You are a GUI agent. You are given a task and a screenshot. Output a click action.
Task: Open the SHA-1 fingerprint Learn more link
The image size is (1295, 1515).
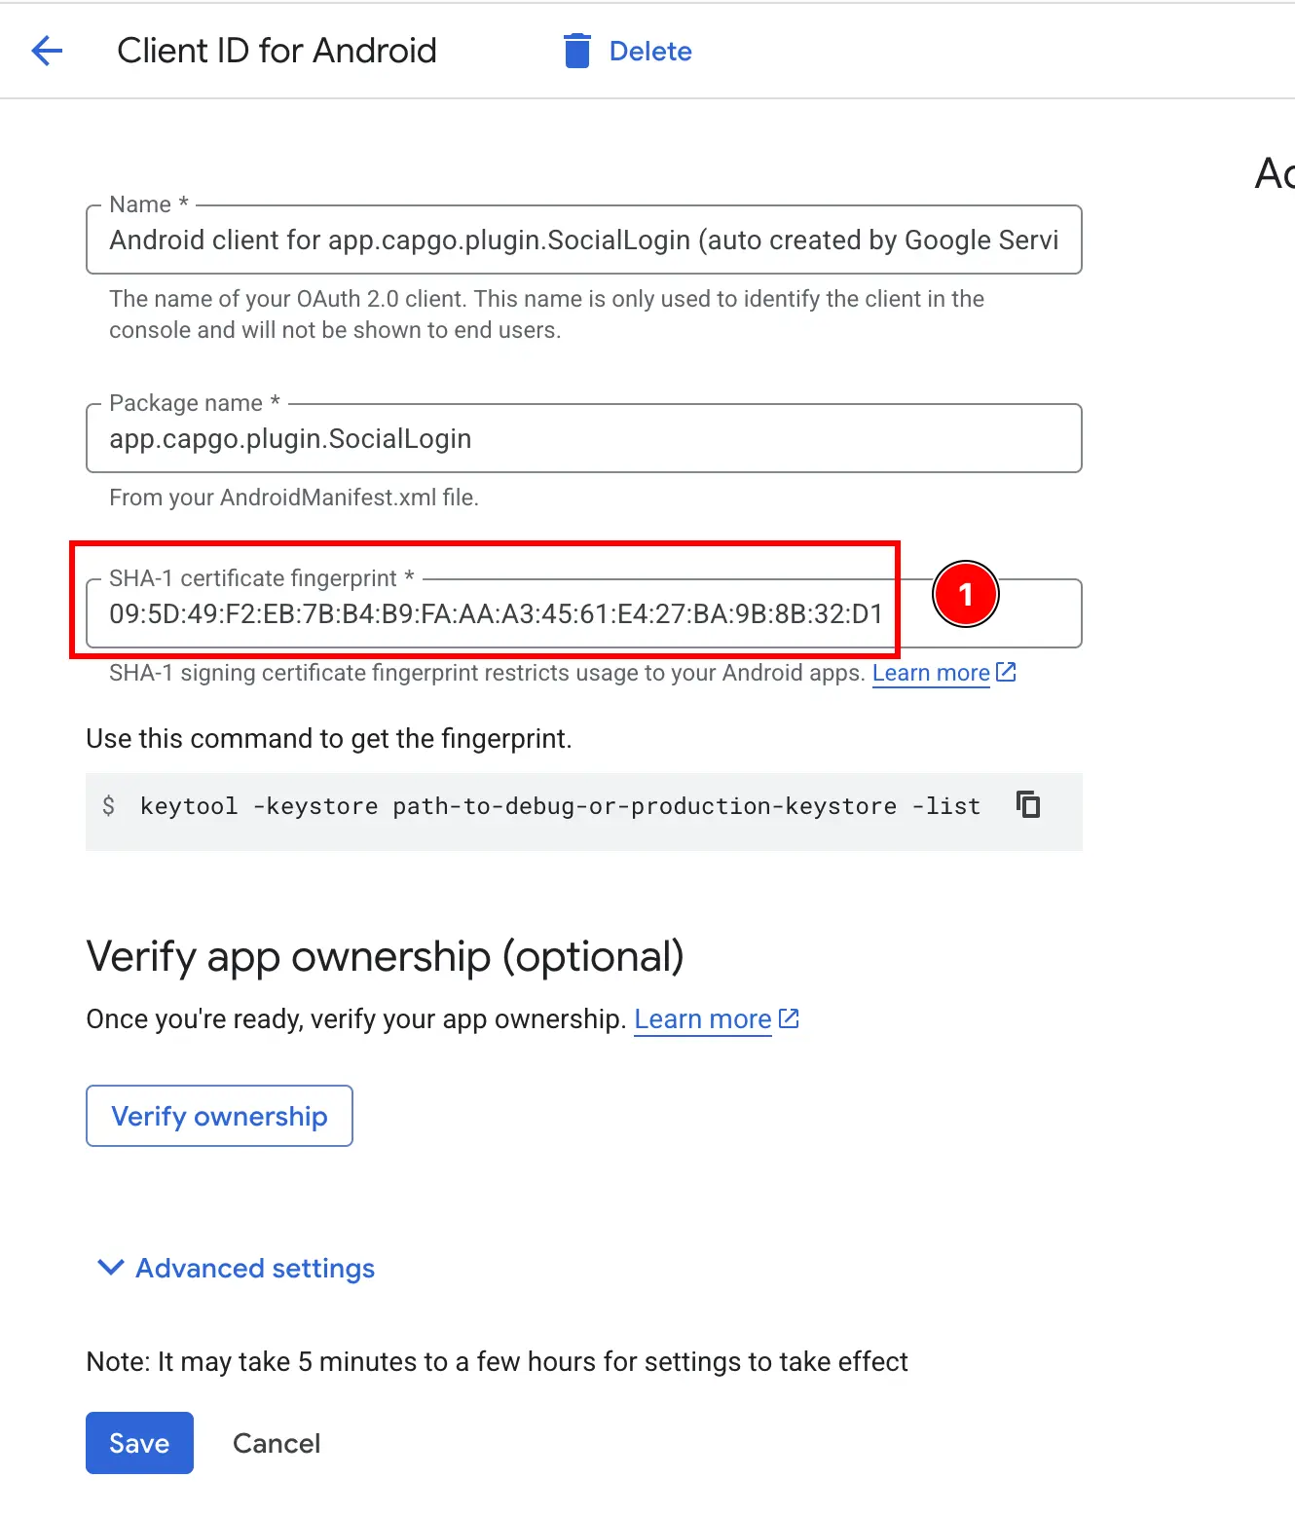[x=930, y=671]
